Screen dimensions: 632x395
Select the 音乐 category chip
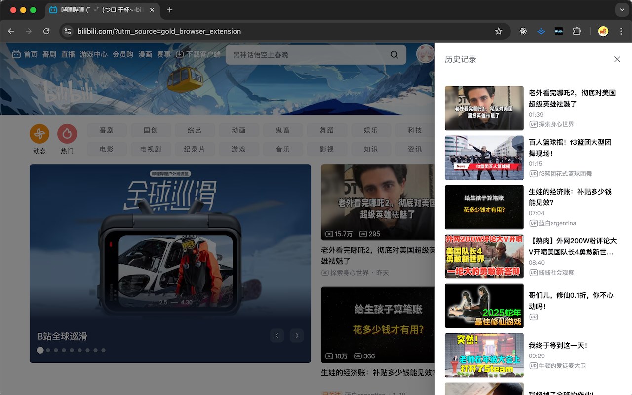(x=282, y=149)
